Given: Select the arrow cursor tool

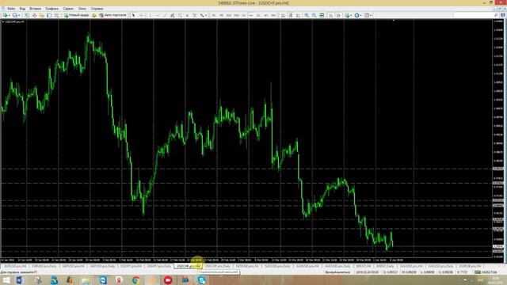Looking at the screenshot, I should [x=134, y=15].
